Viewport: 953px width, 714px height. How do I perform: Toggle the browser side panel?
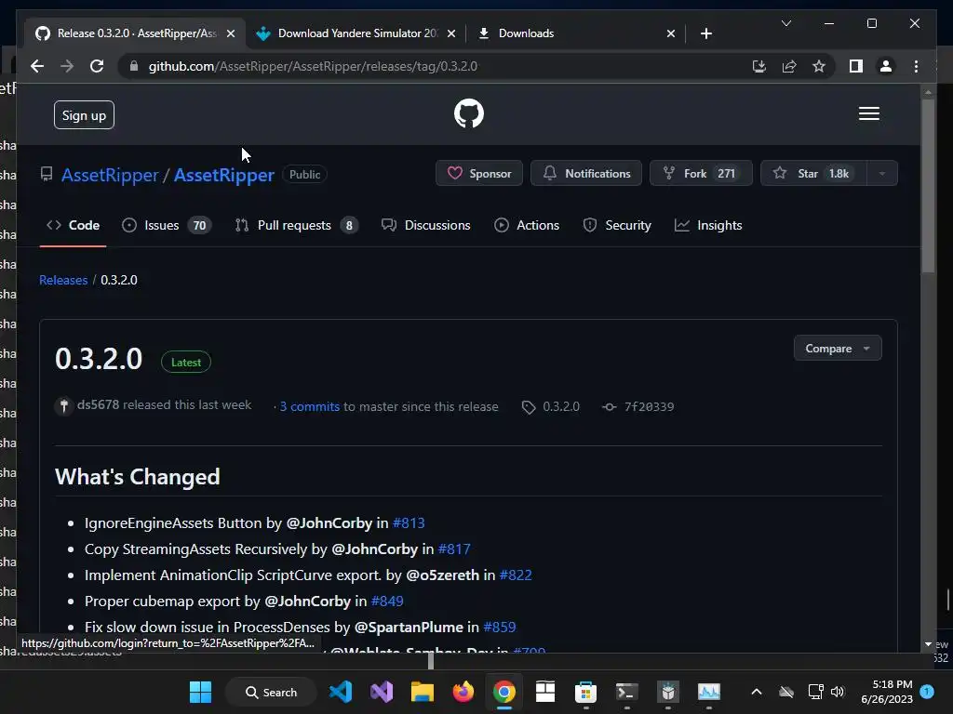(856, 66)
